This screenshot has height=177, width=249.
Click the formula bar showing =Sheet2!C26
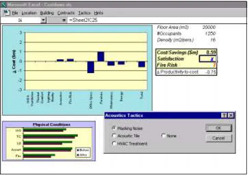click(x=157, y=20)
